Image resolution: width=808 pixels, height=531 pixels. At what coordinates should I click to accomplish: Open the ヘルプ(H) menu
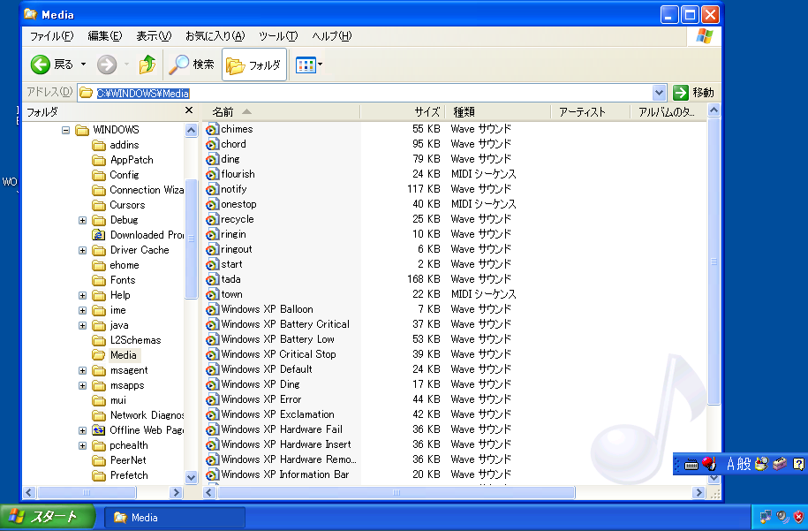[332, 36]
